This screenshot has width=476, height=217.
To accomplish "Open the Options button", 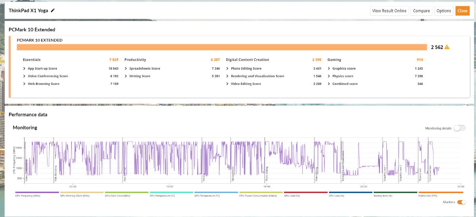I will [443, 11].
